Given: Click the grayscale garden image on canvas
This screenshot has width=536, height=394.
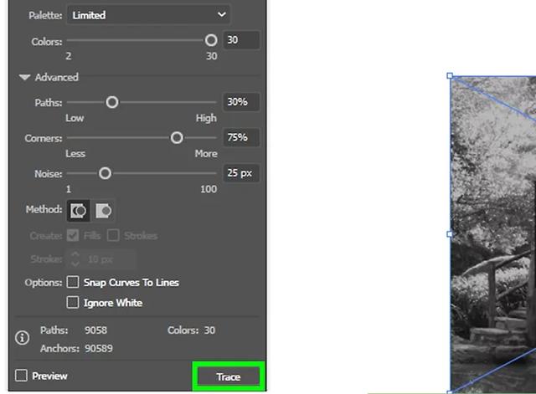Looking at the screenshot, I should click(x=494, y=251).
